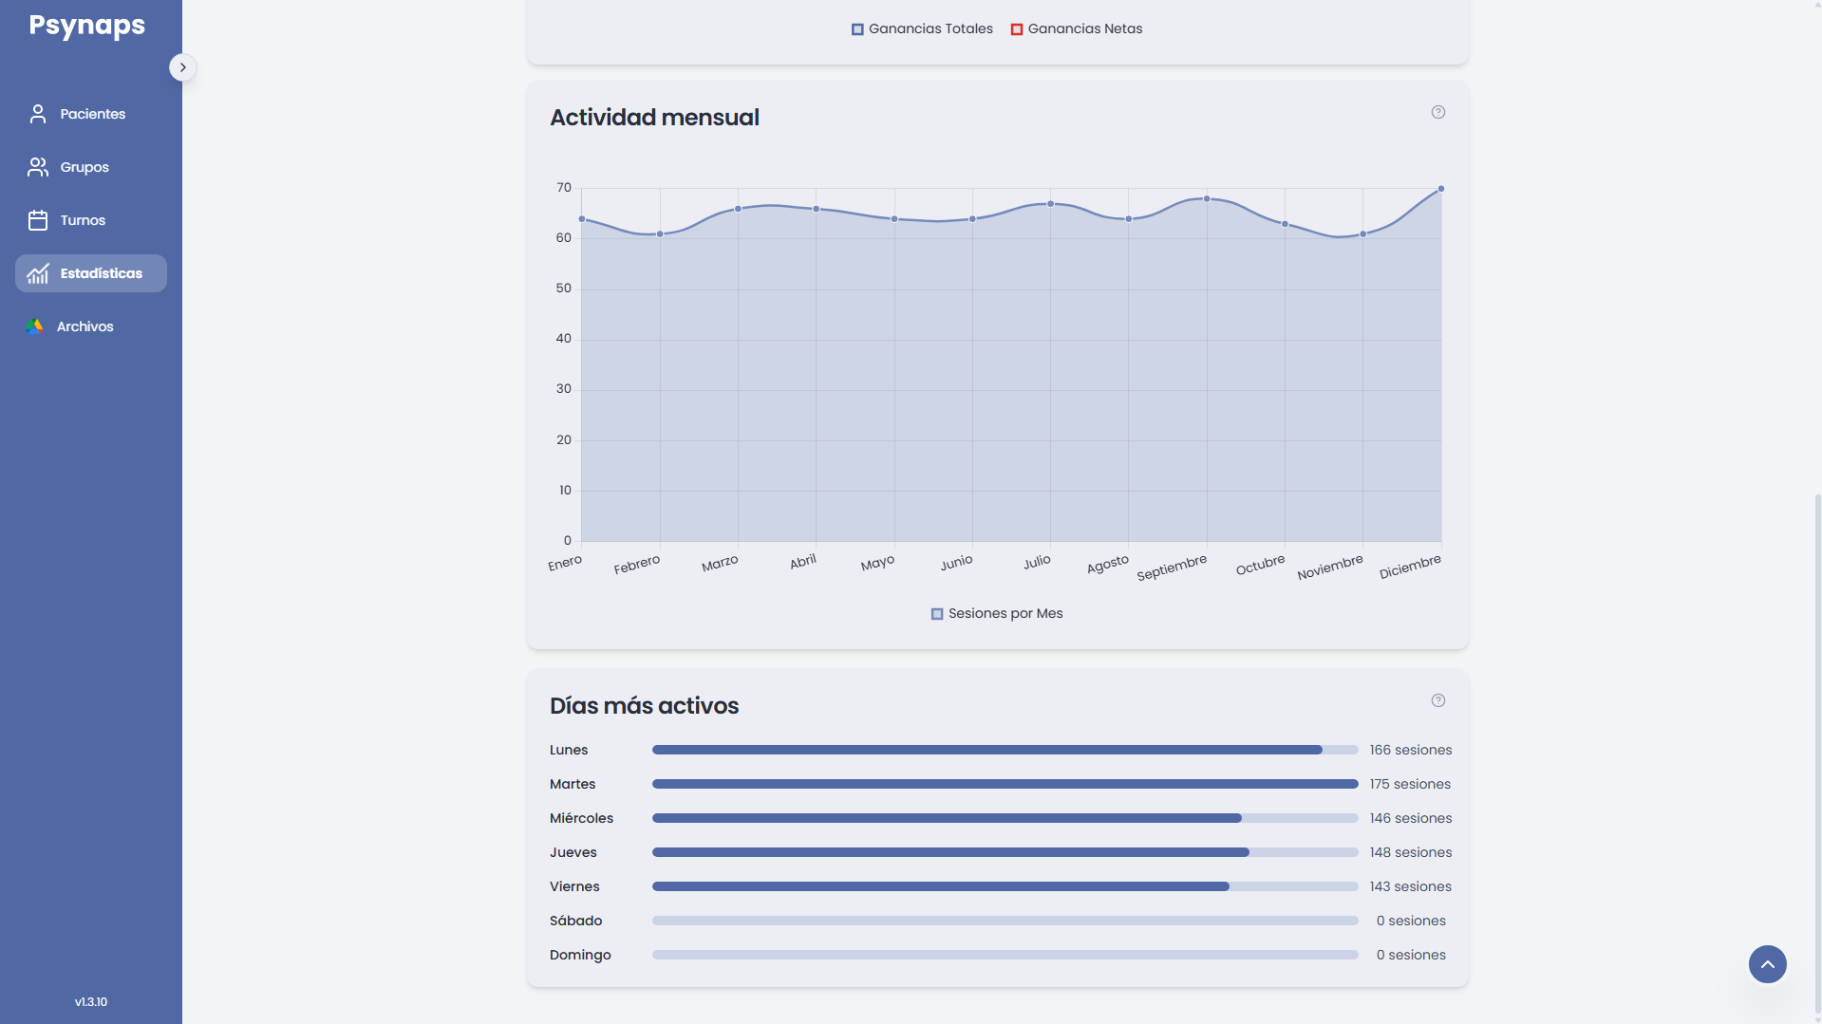Viewport: 1822px width, 1024px height.
Task: Click the Actividad mensual heading
Action: tap(654, 118)
